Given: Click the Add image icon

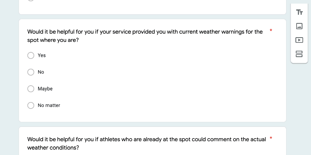Looking at the screenshot, I should coord(299,26).
